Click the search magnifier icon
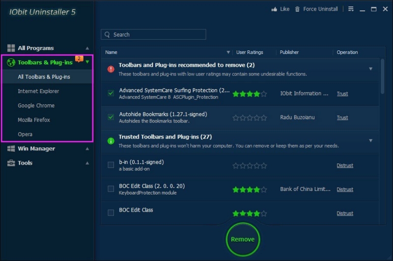The width and height of the screenshot is (393, 261). click(x=107, y=34)
